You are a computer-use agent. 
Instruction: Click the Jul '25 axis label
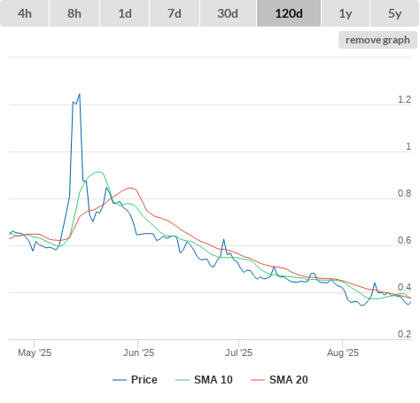coord(238,353)
